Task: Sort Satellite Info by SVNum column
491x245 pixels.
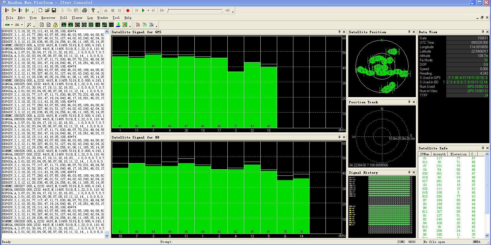Action: 424,154
